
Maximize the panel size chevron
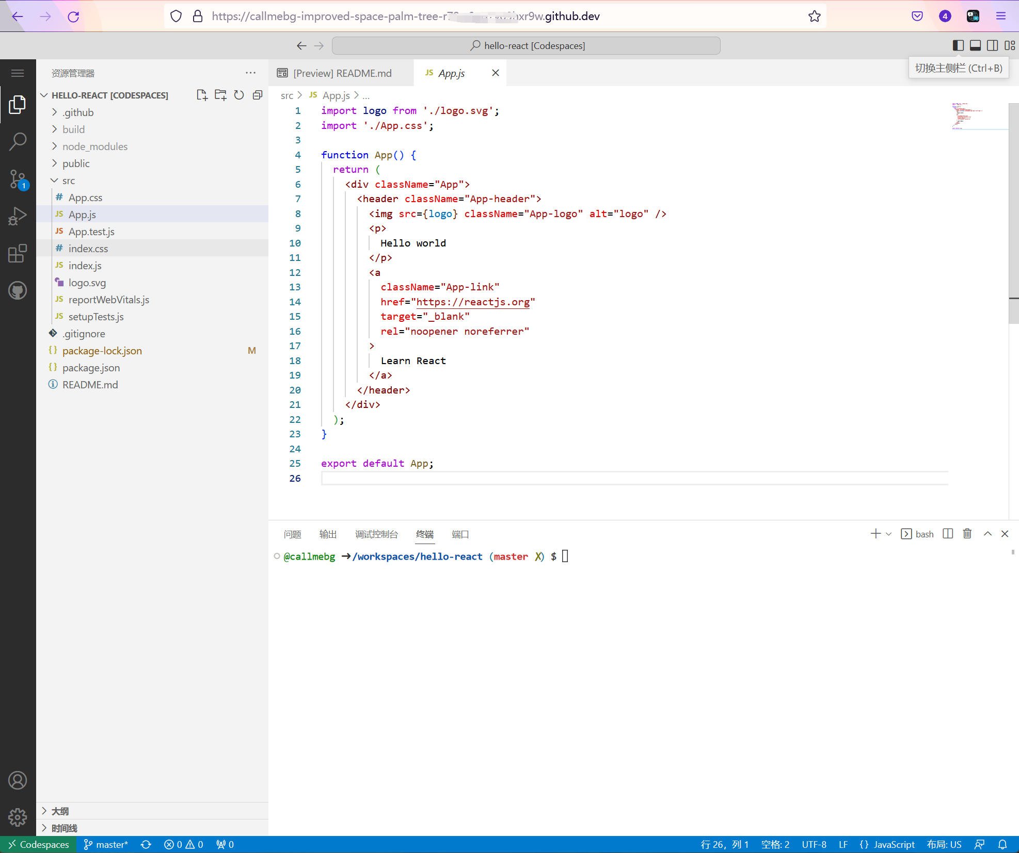coord(988,534)
